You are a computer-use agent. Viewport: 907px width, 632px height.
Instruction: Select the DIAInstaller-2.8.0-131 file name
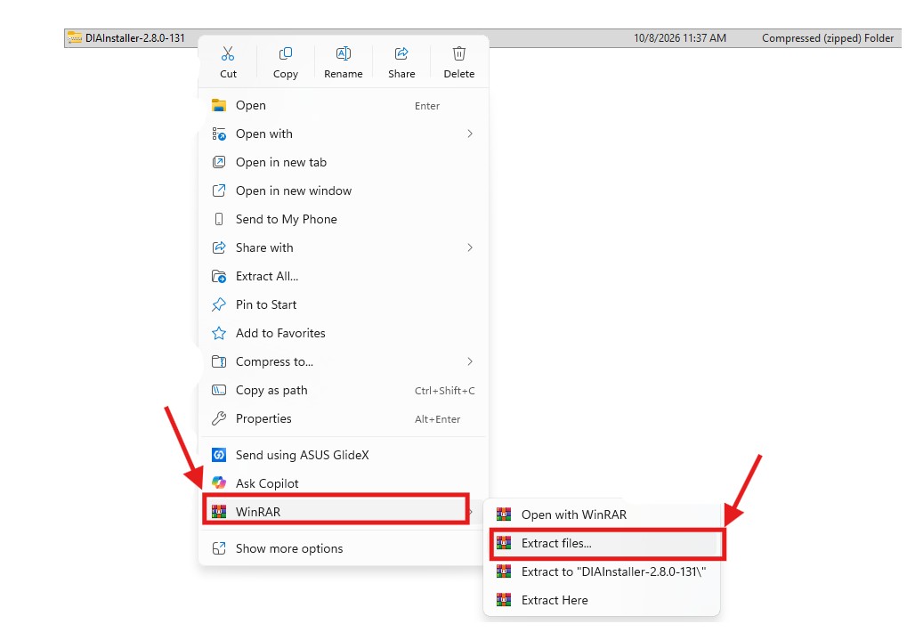(x=135, y=38)
